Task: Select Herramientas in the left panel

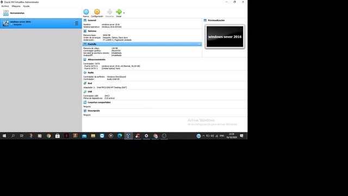Action: click(41, 13)
